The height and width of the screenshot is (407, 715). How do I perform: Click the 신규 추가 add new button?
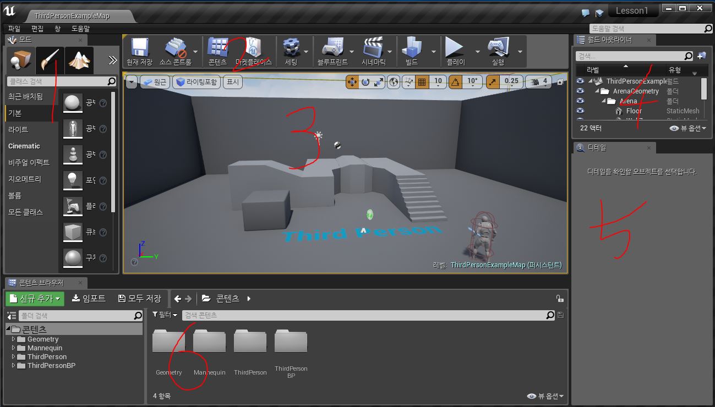coord(35,299)
